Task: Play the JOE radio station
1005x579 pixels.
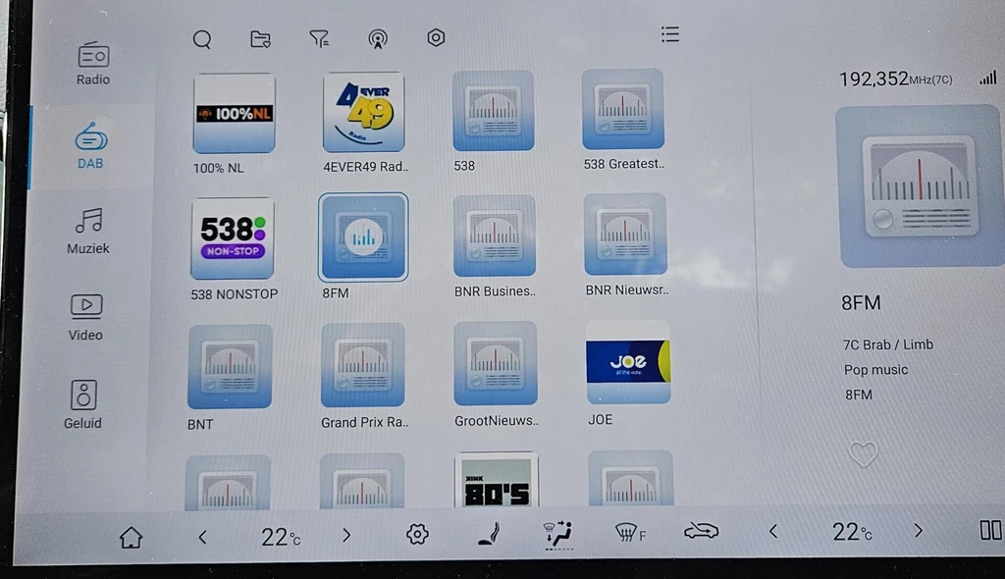Action: [x=628, y=362]
